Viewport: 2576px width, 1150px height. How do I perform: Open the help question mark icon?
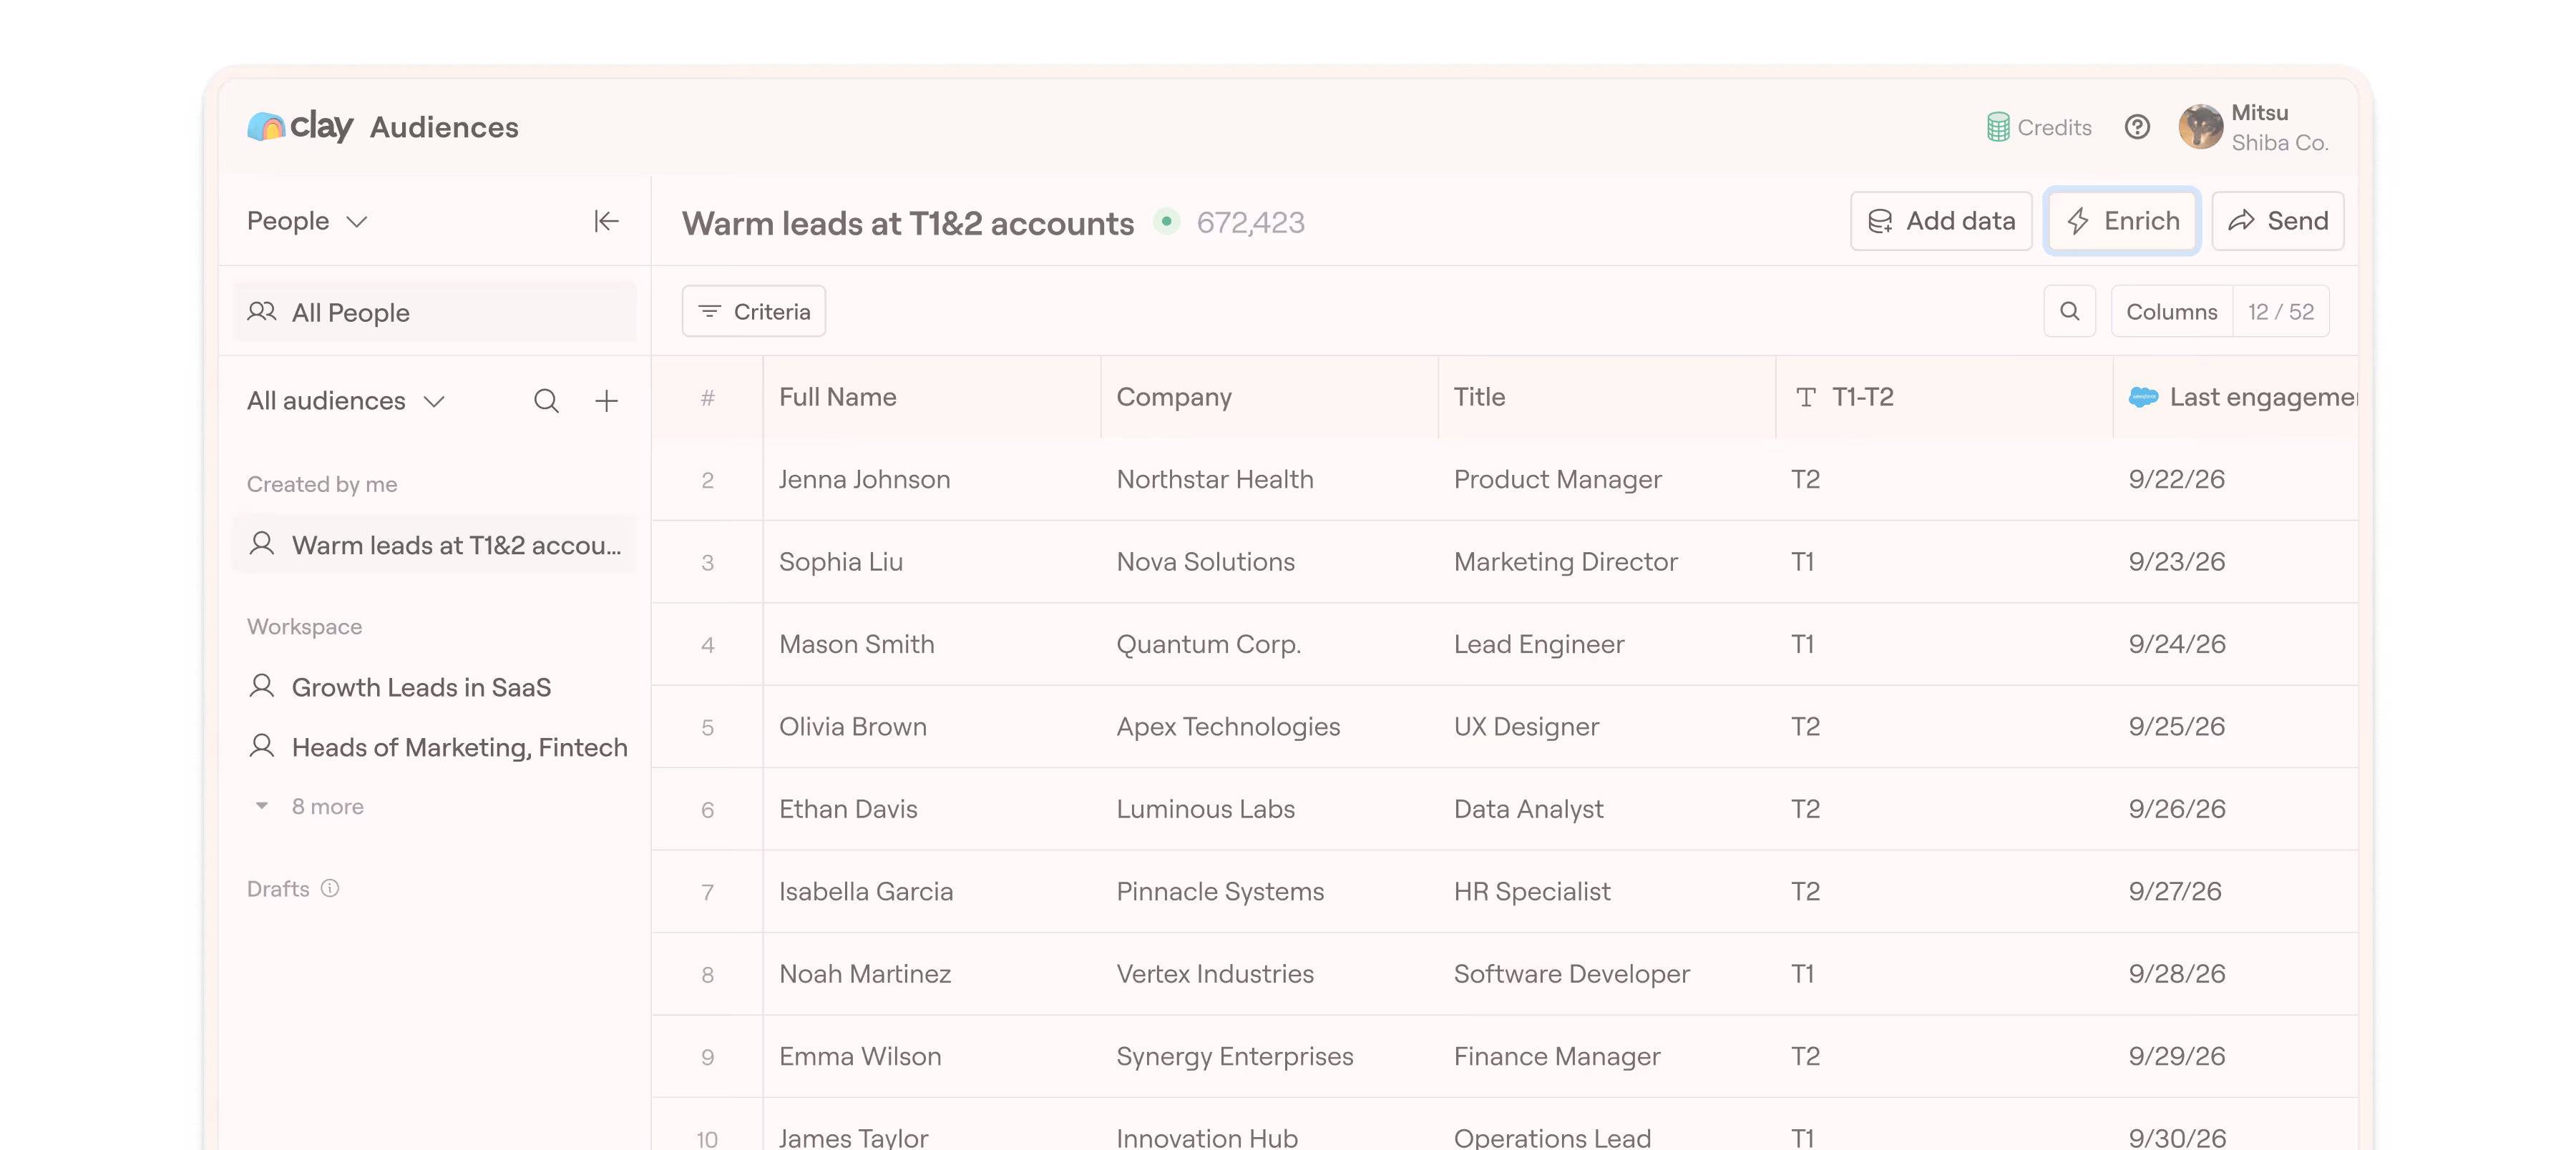click(2137, 127)
